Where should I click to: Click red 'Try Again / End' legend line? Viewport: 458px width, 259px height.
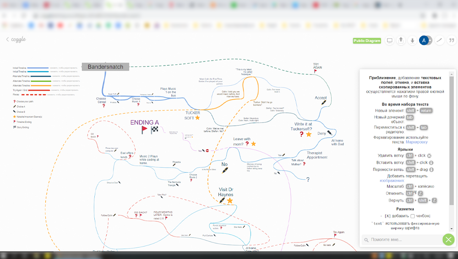39,90
